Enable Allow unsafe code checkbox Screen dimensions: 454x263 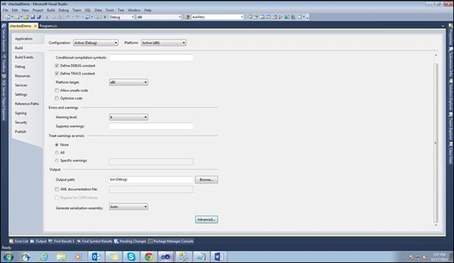tap(57, 90)
